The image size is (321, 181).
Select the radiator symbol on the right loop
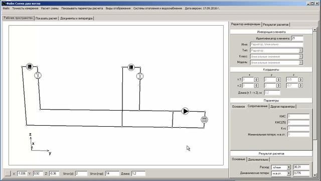point(204,120)
